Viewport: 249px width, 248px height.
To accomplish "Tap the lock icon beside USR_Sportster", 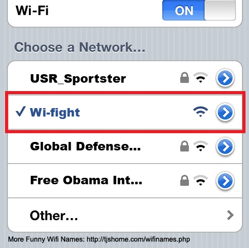I will (x=185, y=78).
